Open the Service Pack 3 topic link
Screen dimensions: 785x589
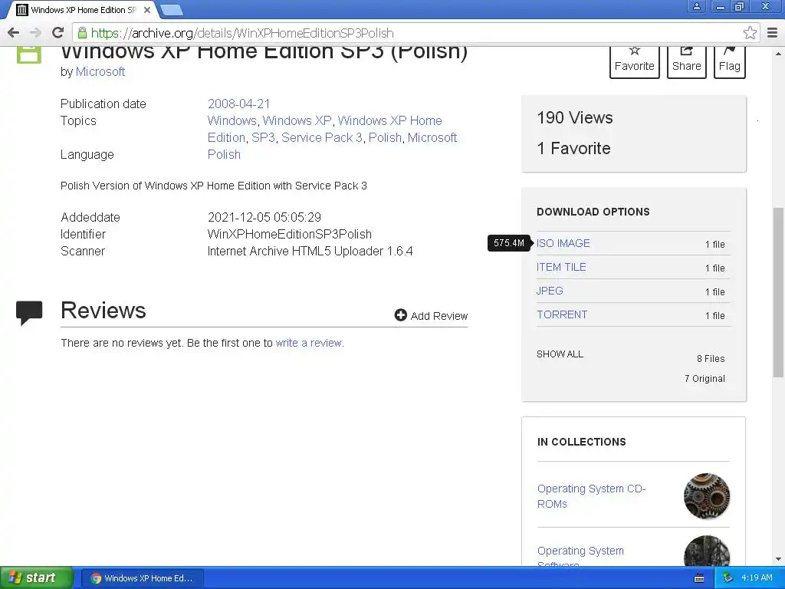click(x=322, y=138)
